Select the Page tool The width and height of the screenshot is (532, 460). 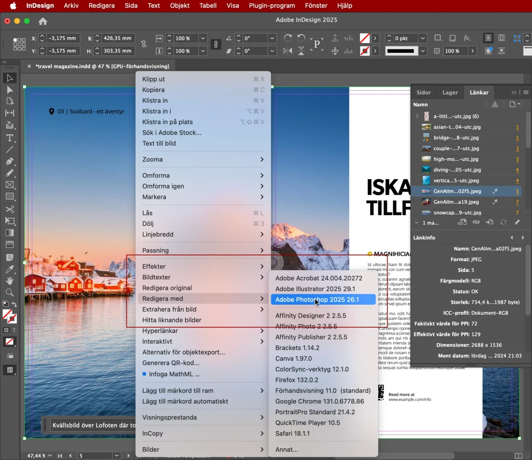click(x=10, y=101)
